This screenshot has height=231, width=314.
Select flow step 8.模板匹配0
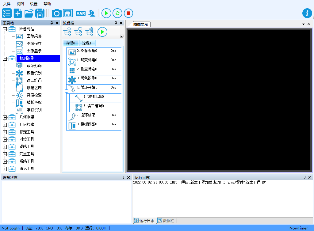coord(94,126)
